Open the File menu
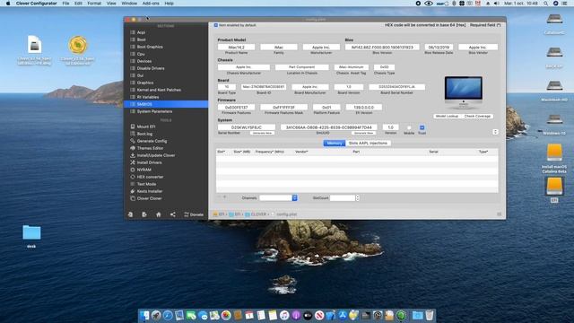The height and width of the screenshot is (323, 574). coord(65,4)
